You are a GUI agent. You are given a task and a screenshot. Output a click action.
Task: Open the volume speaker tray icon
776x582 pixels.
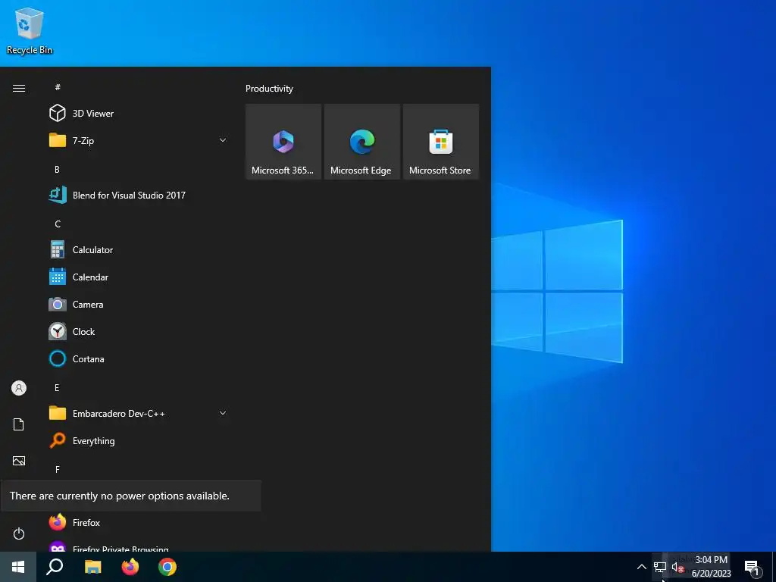point(677,568)
